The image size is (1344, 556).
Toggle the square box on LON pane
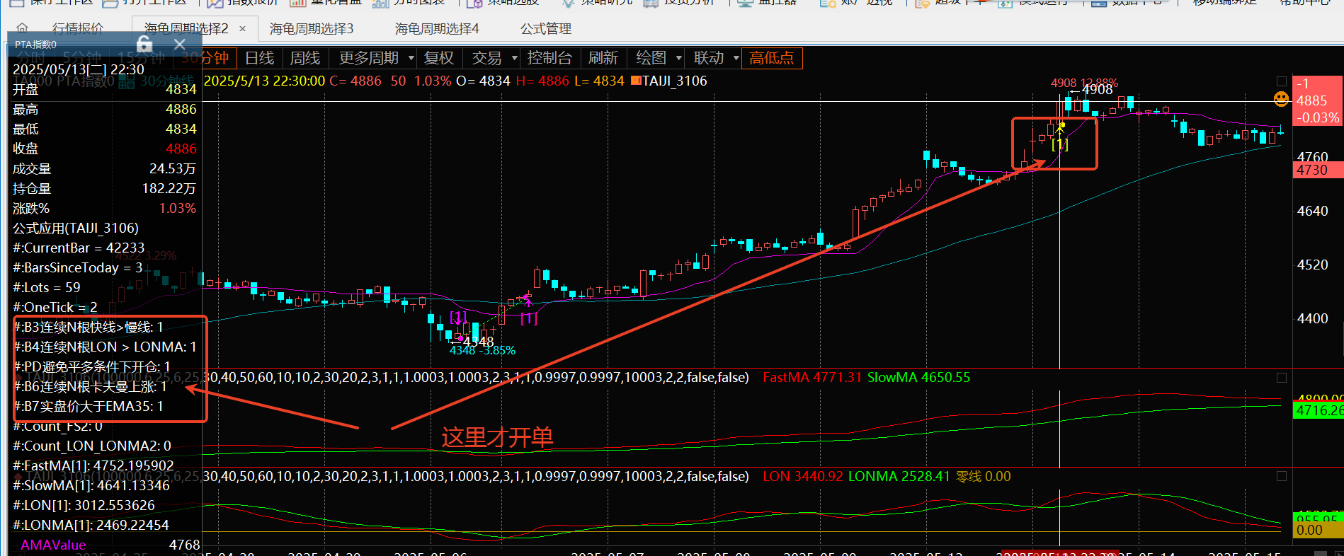1281,477
